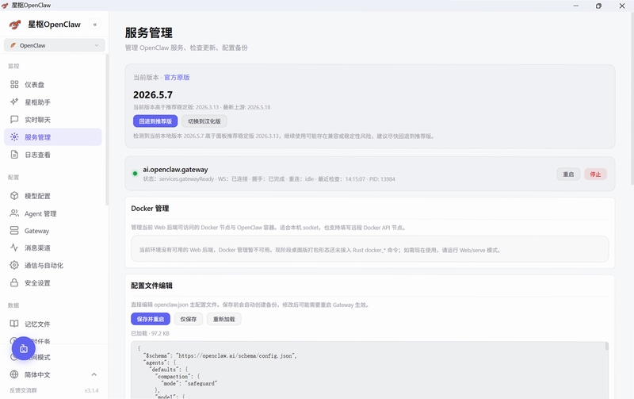634x399 pixels.
Task: Click the 反馈交流群 link
Action: [x=23, y=390]
